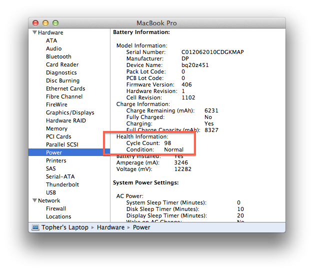Choose Hardware RAID entry
Image resolution: width=314 pixels, height=272 pixels.
pos(66,120)
